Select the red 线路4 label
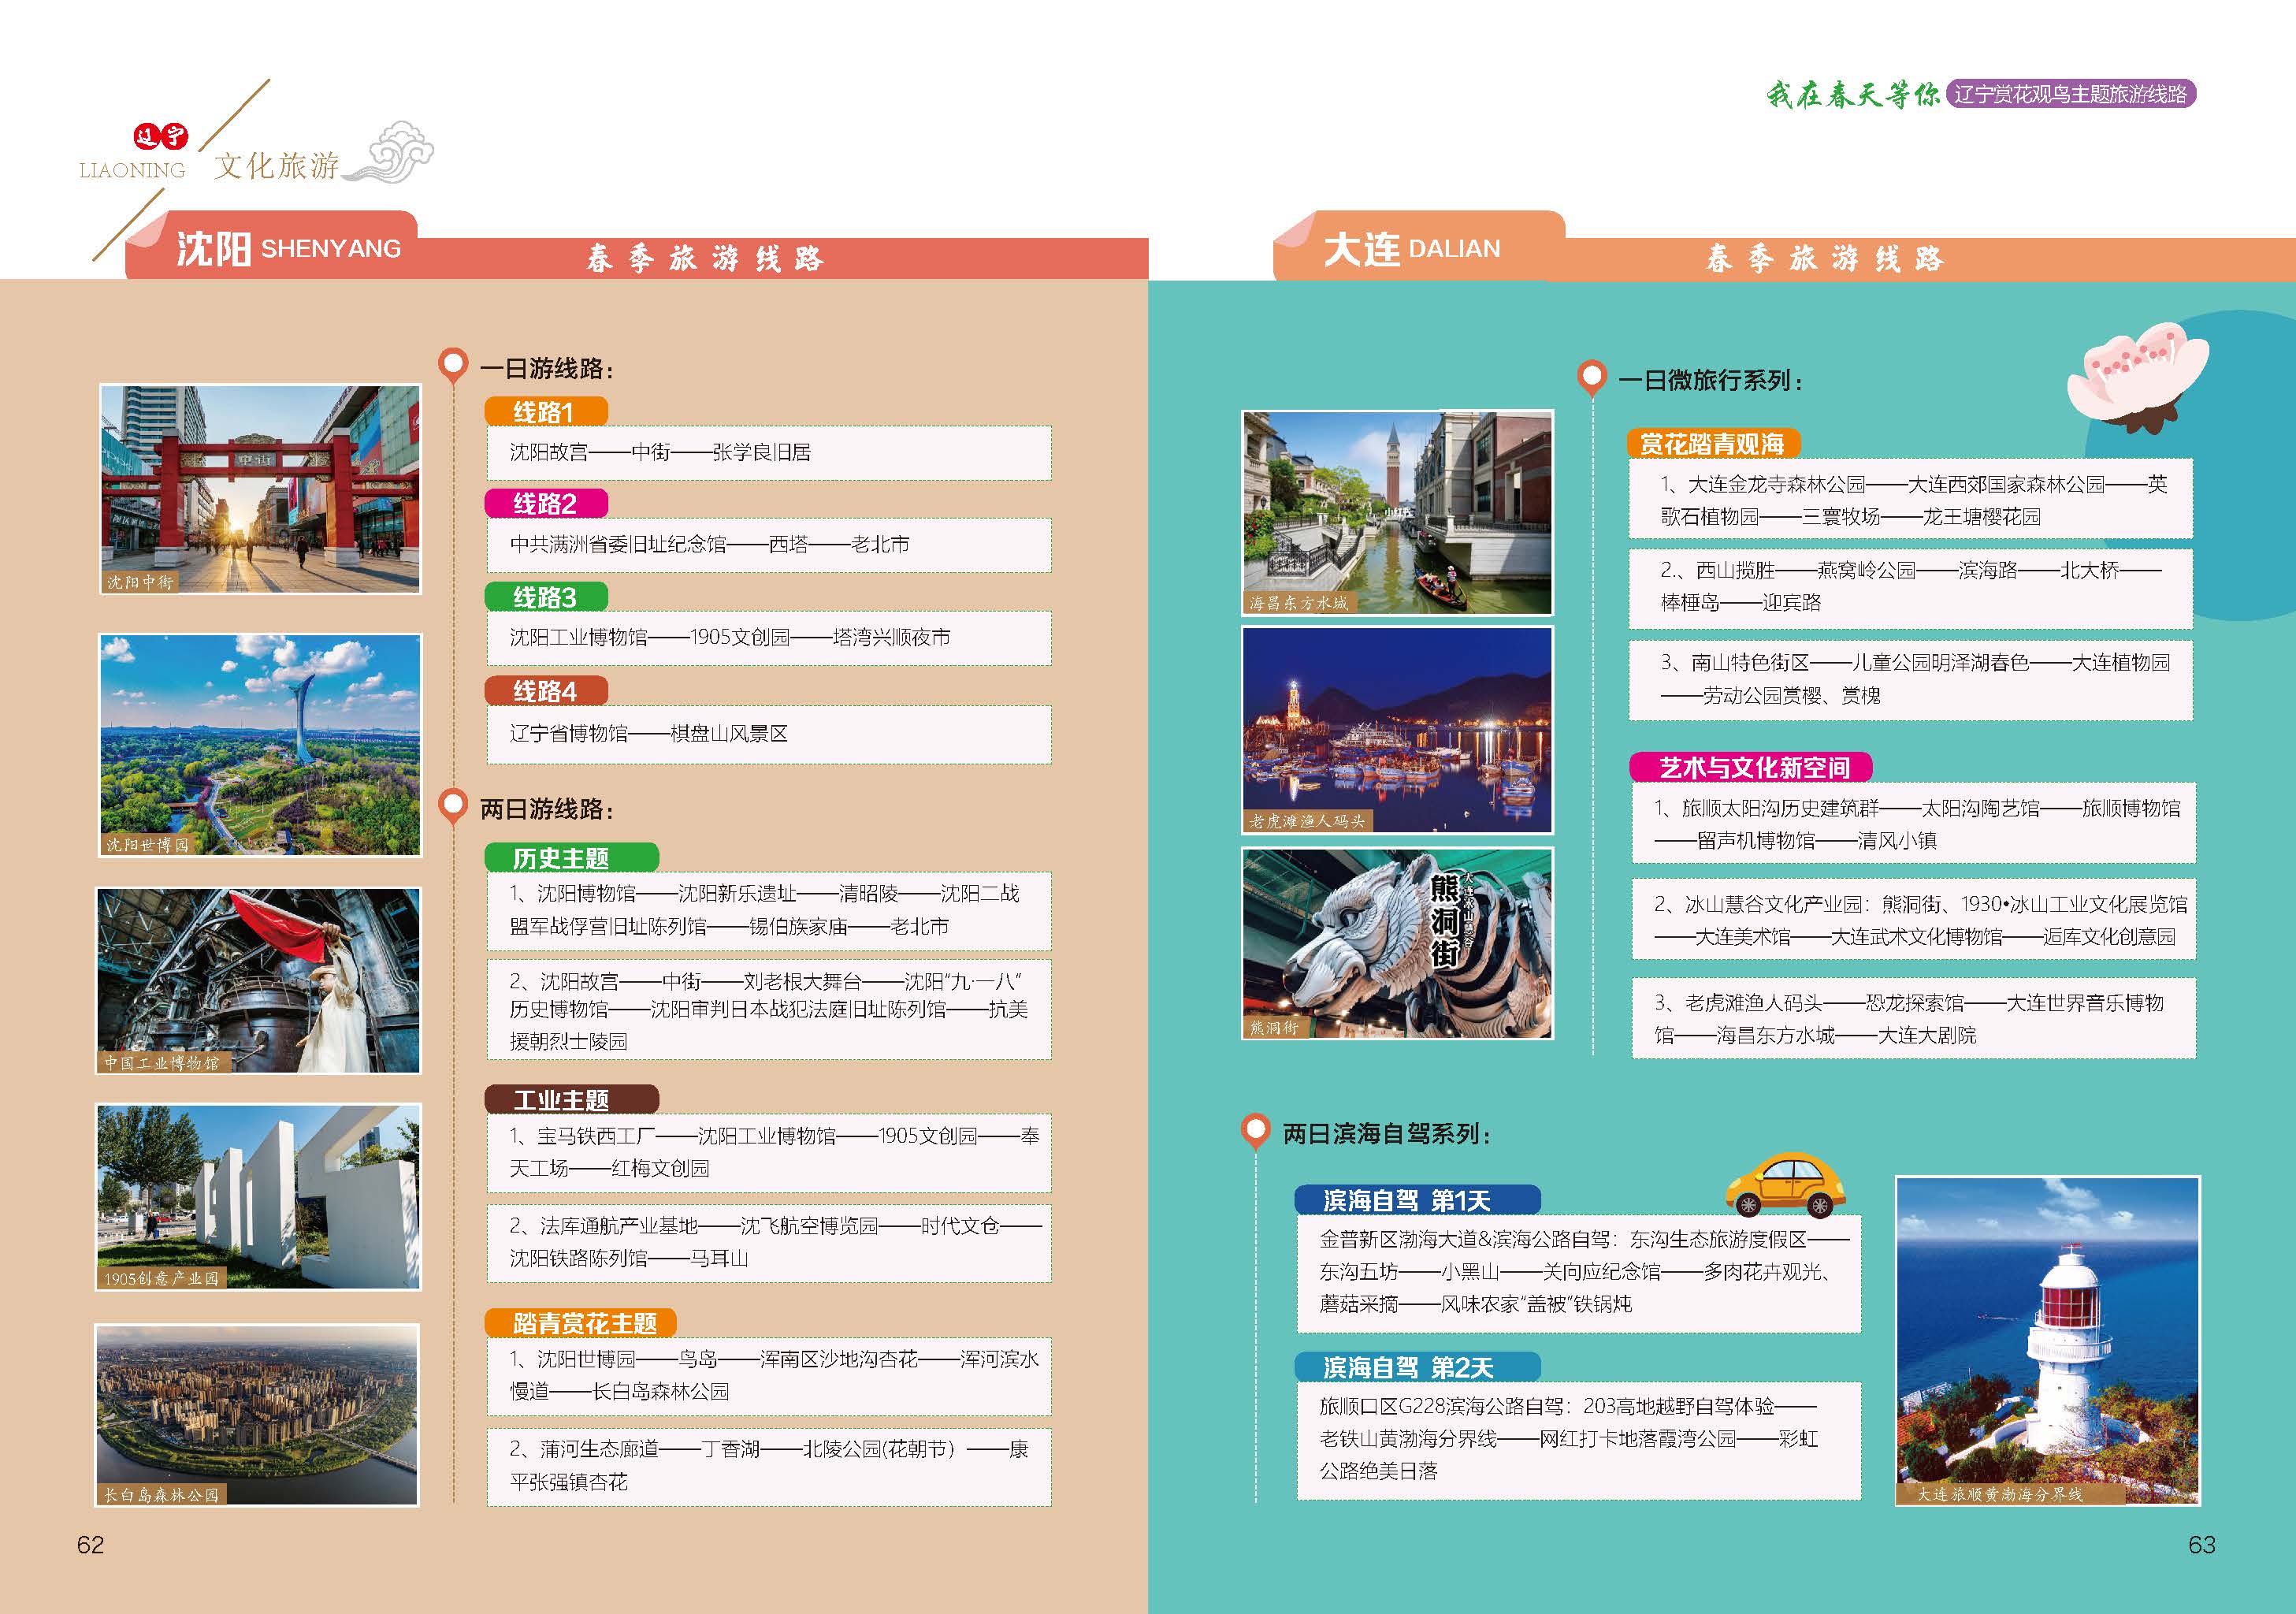 click(546, 691)
